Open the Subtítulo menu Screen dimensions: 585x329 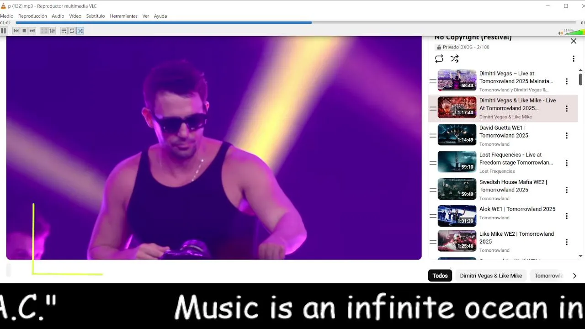pyautogui.click(x=96, y=16)
